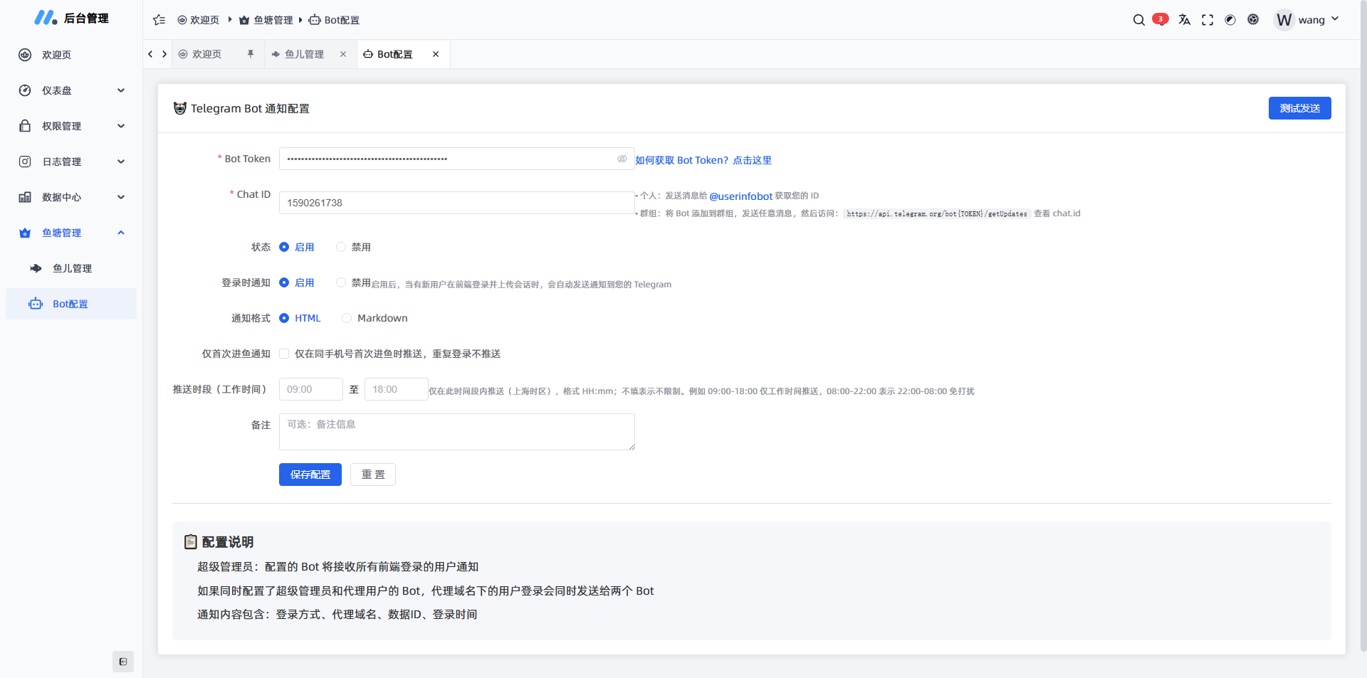Reveal Bot Token with eye icon
Screen dimensions: 1367x678
tap(622, 159)
